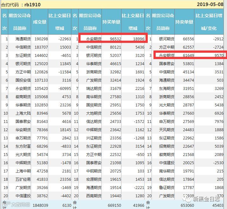Viewport: 227px width, 209px height.
Task: Select 中信建投 short position 20025
Action: 188,163
